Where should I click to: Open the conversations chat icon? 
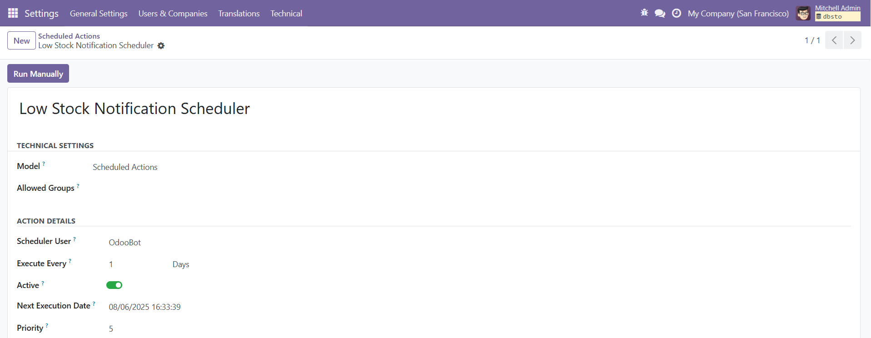coord(660,13)
